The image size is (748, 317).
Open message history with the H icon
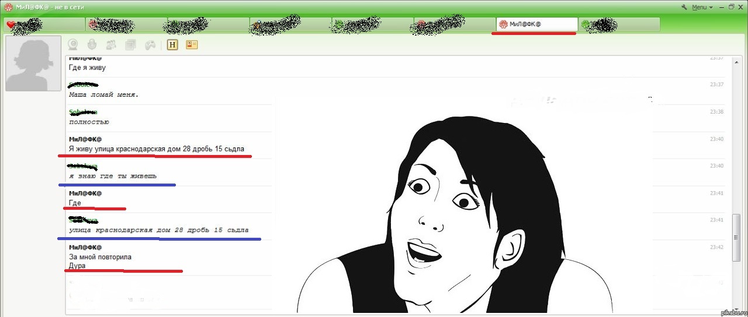click(172, 44)
